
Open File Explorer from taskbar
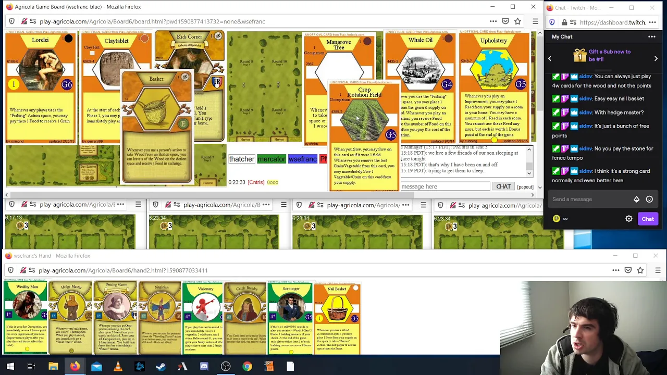pos(53,367)
